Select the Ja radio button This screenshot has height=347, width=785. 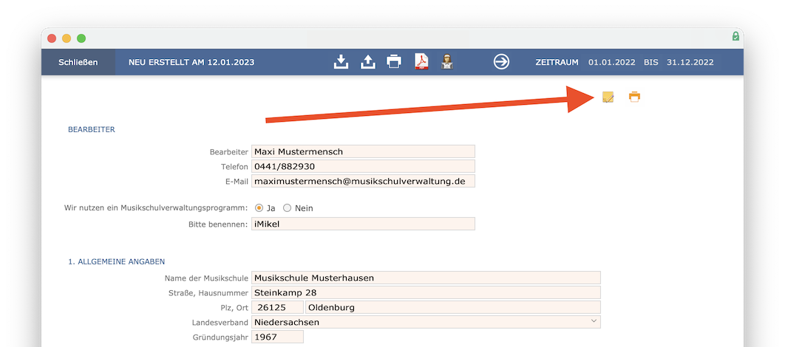coord(259,208)
